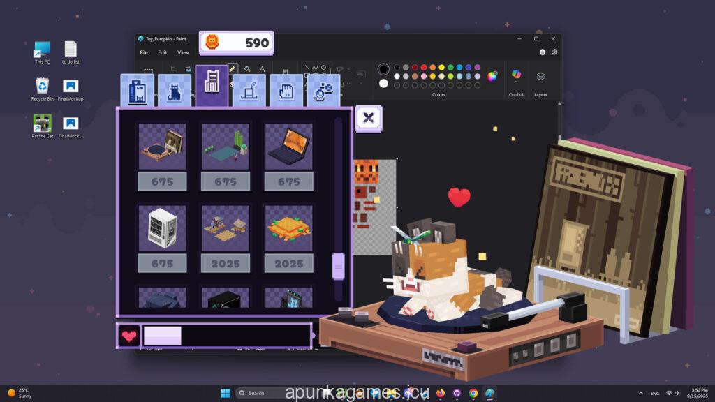Pick the yellow color swatch
Screen dimensions: 715x402
point(441,68)
